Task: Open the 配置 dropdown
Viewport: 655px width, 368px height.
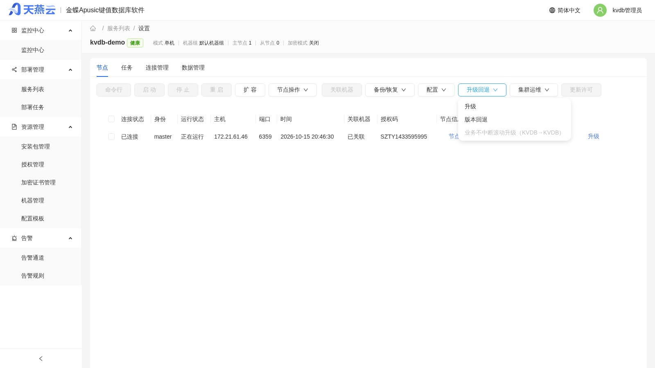Action: coord(436,90)
